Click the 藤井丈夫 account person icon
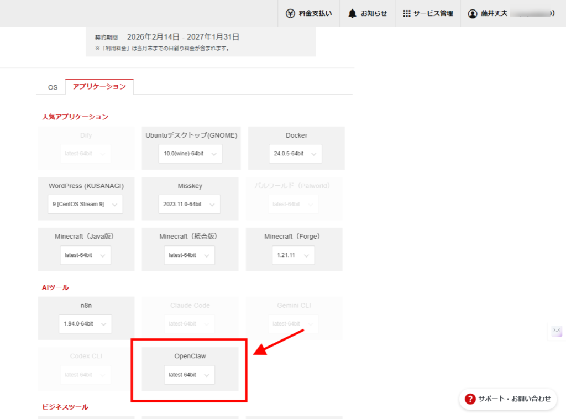The height and width of the screenshot is (419, 566). tap(471, 13)
